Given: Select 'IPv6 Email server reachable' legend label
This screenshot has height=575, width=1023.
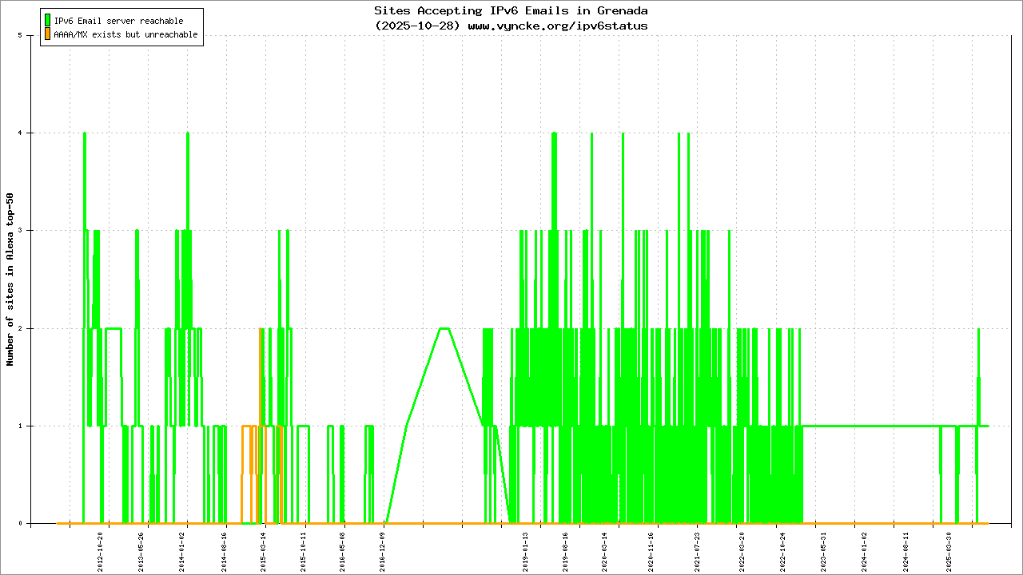Looking at the screenshot, I should coord(118,21).
